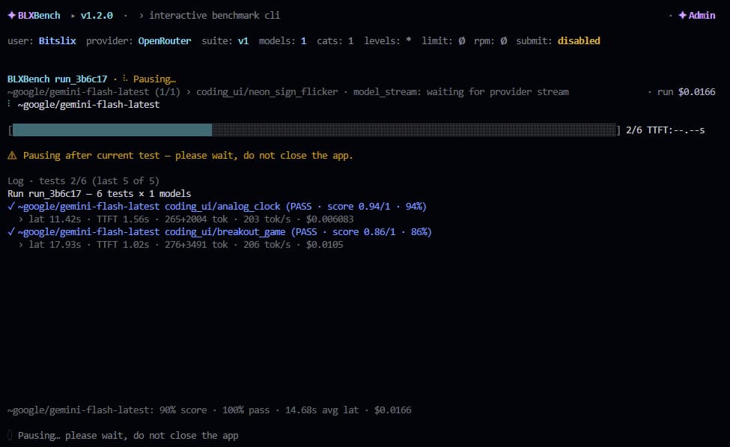Click the submit value disabled
Image resolution: width=730 pixels, height=447 pixels.
(x=579, y=41)
